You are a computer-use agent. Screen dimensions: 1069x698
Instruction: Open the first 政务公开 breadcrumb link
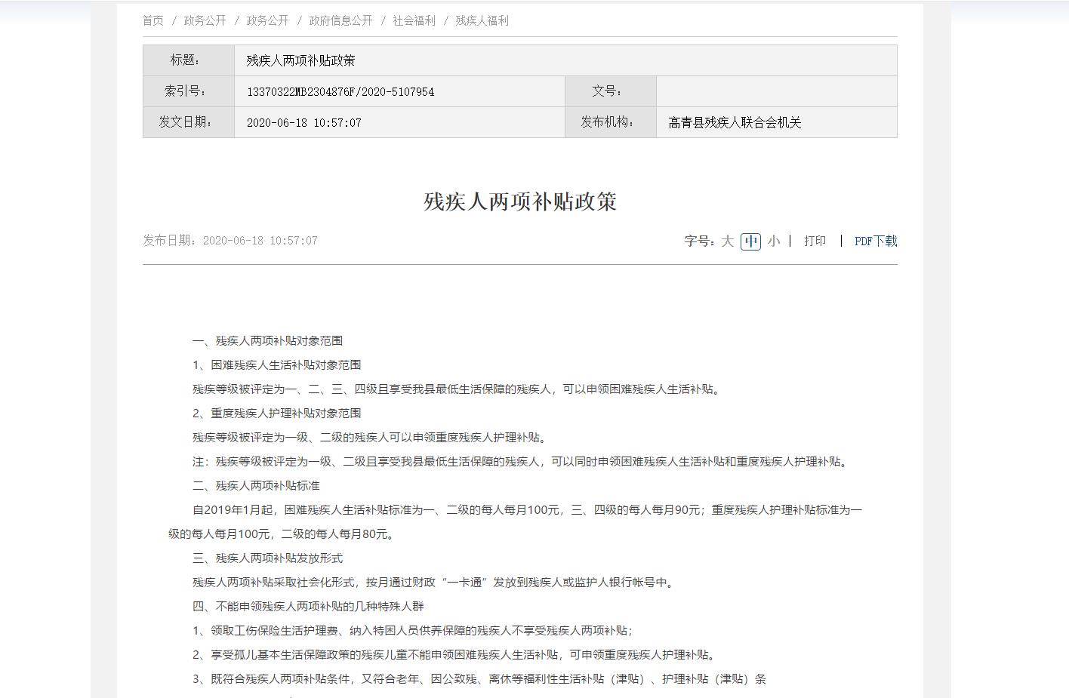(x=205, y=20)
